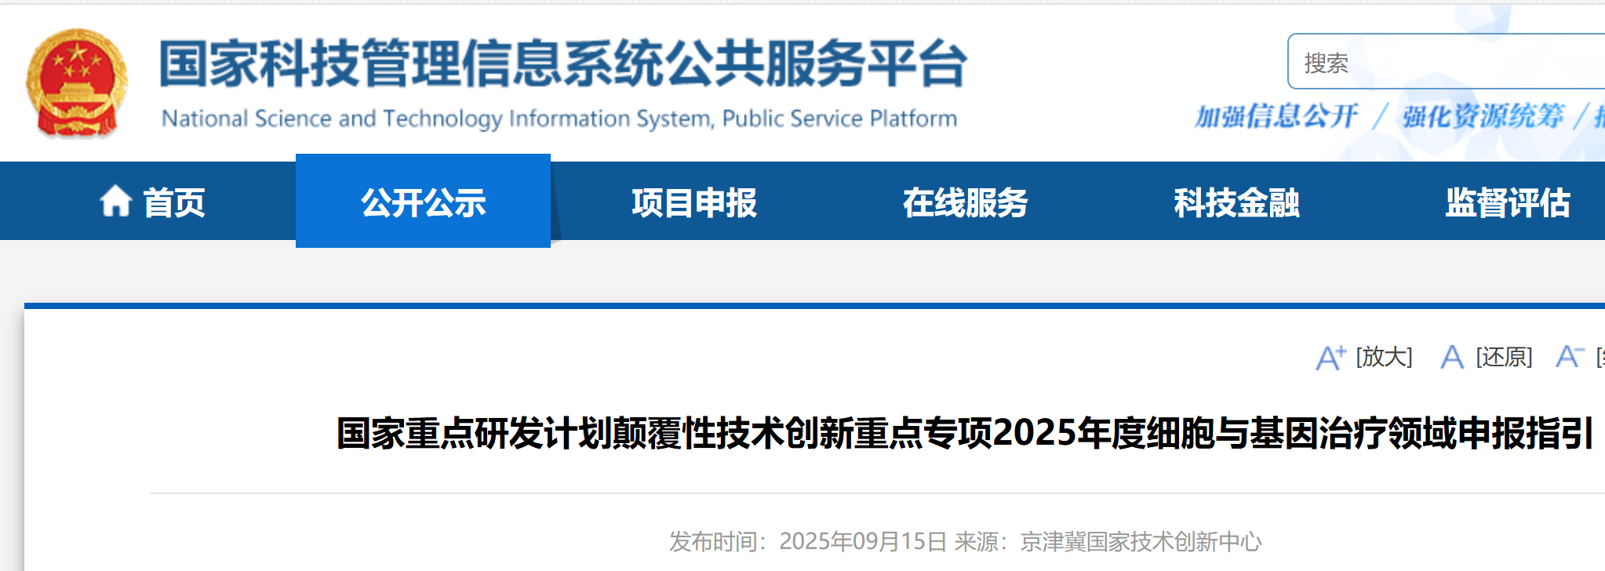
Task: Click the English platform name subtitle
Action: tap(559, 118)
